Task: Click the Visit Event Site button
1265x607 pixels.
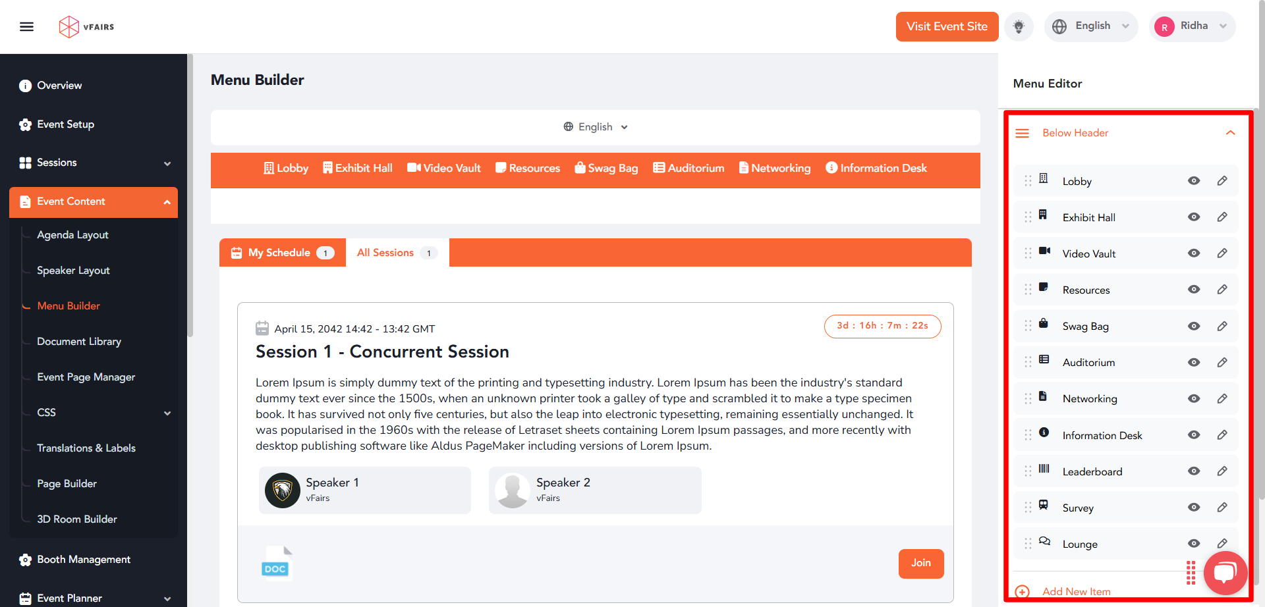Action: 947,26
